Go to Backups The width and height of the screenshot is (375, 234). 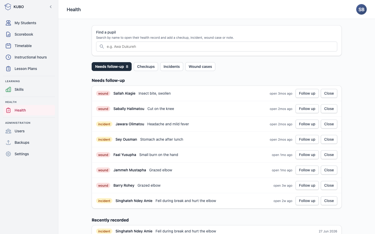tap(29, 142)
